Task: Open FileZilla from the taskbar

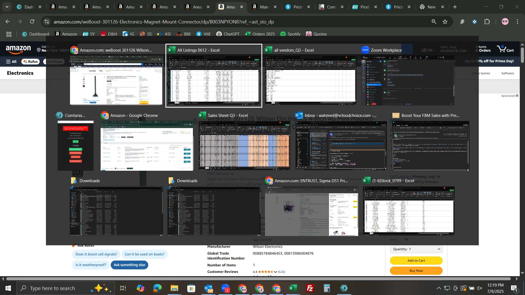Action: pyautogui.click(x=310, y=288)
